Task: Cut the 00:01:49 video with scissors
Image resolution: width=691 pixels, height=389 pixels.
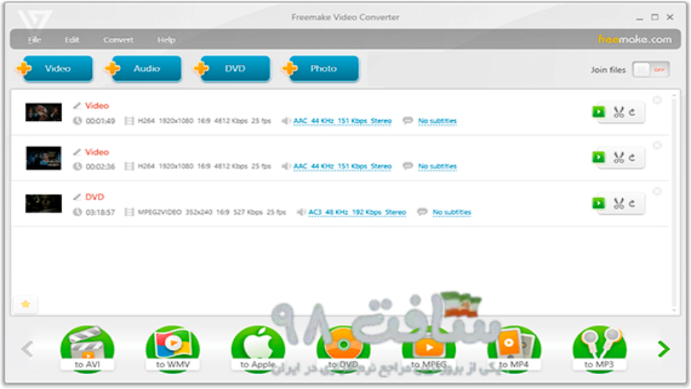Action: tap(619, 112)
